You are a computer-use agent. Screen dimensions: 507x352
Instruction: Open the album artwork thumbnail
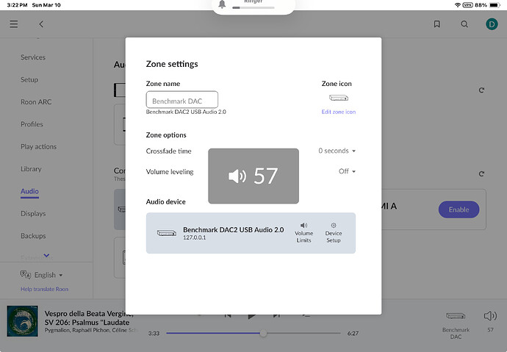point(22,321)
